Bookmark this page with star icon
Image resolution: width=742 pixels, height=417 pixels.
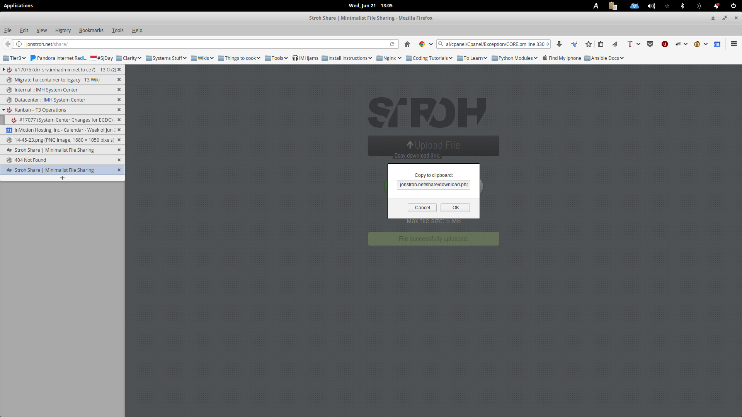588,44
